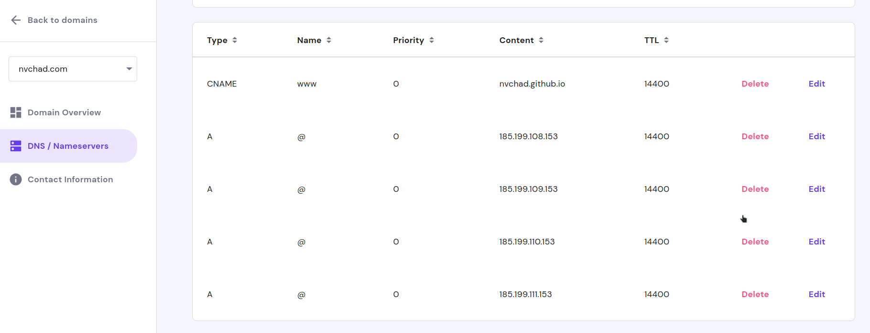Sort records using the Content column arrows
Screen dimensions: 870x333
click(x=541, y=40)
